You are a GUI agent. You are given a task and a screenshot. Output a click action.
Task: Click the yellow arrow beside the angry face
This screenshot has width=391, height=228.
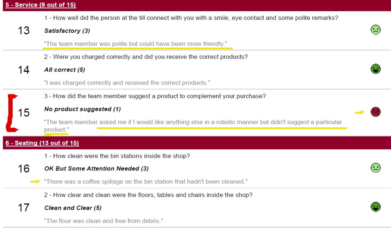[x=360, y=112]
